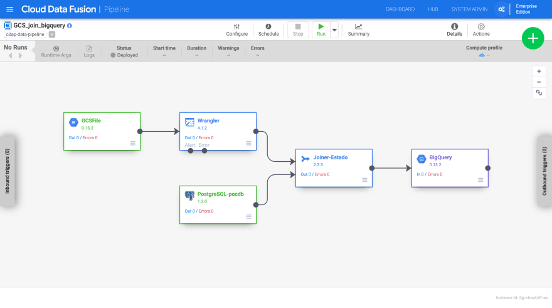This screenshot has height=308, width=552.
Task: Zoom in on the pipeline canvas
Action: pos(539,71)
